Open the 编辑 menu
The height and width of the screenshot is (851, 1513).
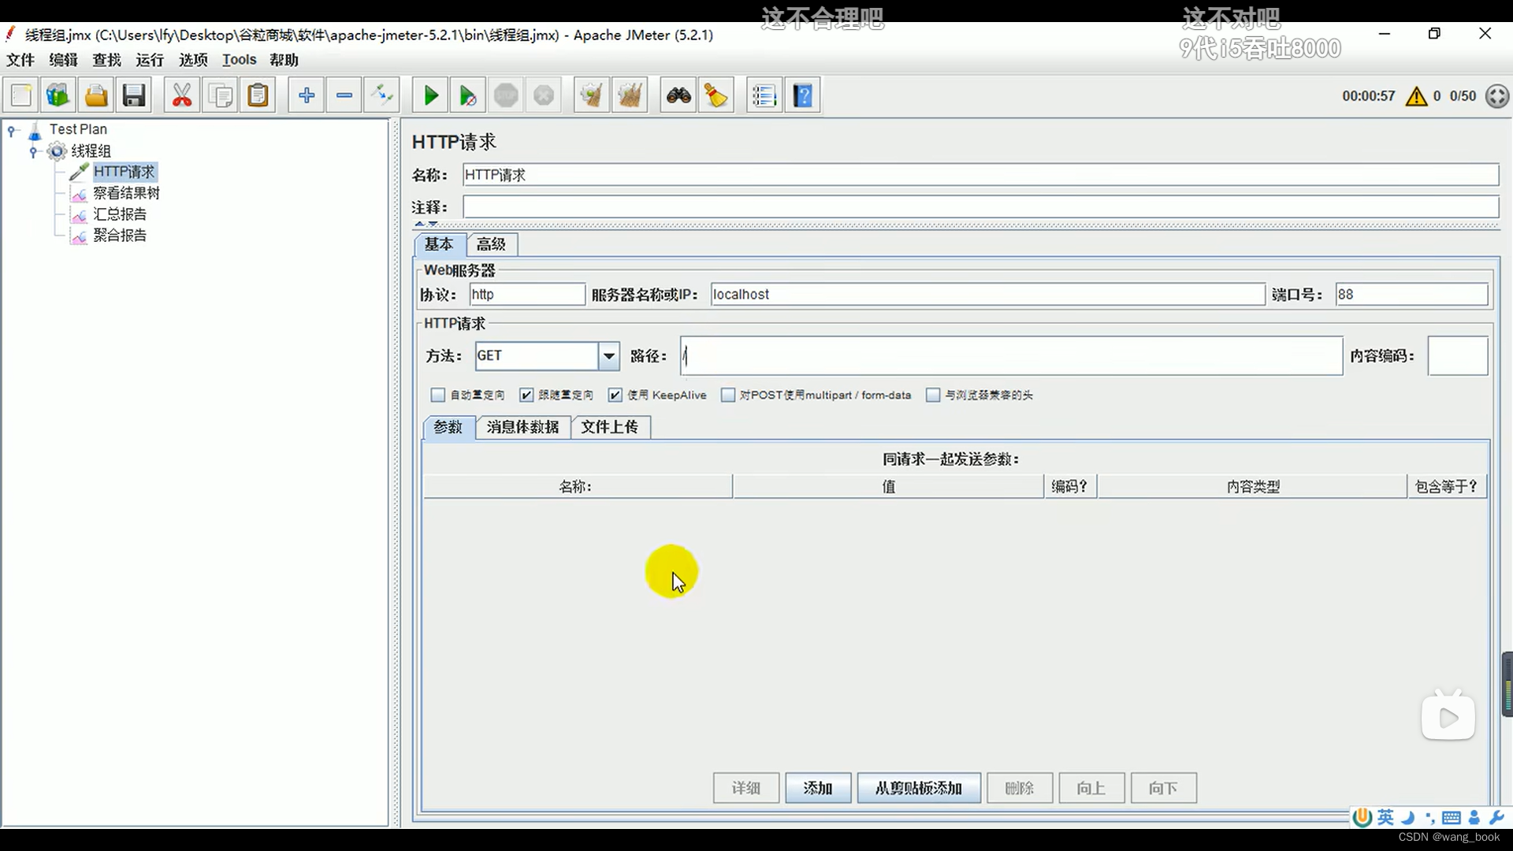[63, 60]
